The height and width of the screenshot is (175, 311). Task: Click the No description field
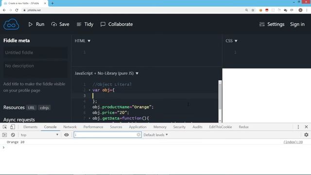[35, 69]
